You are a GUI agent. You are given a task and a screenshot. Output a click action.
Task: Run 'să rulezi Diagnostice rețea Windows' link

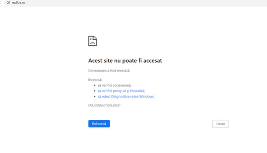point(126,96)
